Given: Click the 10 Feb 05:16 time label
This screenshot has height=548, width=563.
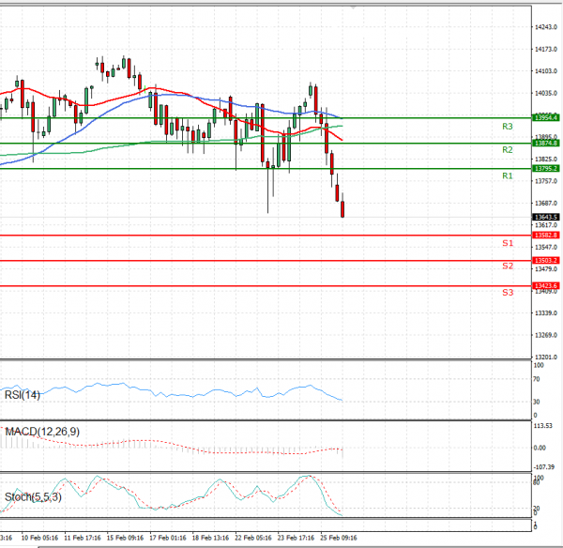Looking at the screenshot, I should coord(39,538).
